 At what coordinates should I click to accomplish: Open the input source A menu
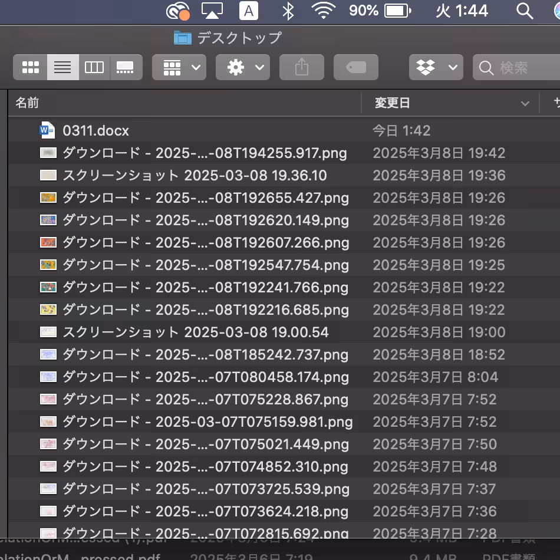(249, 11)
